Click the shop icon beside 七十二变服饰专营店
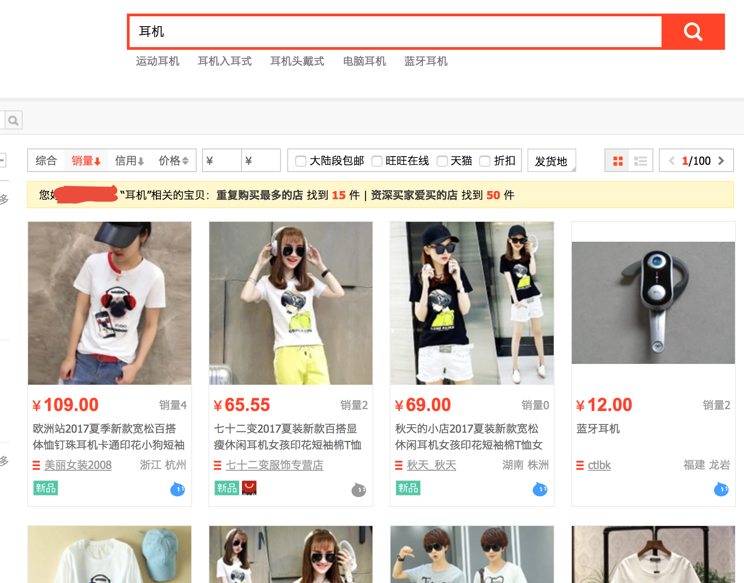The width and height of the screenshot is (744, 583). [217, 465]
